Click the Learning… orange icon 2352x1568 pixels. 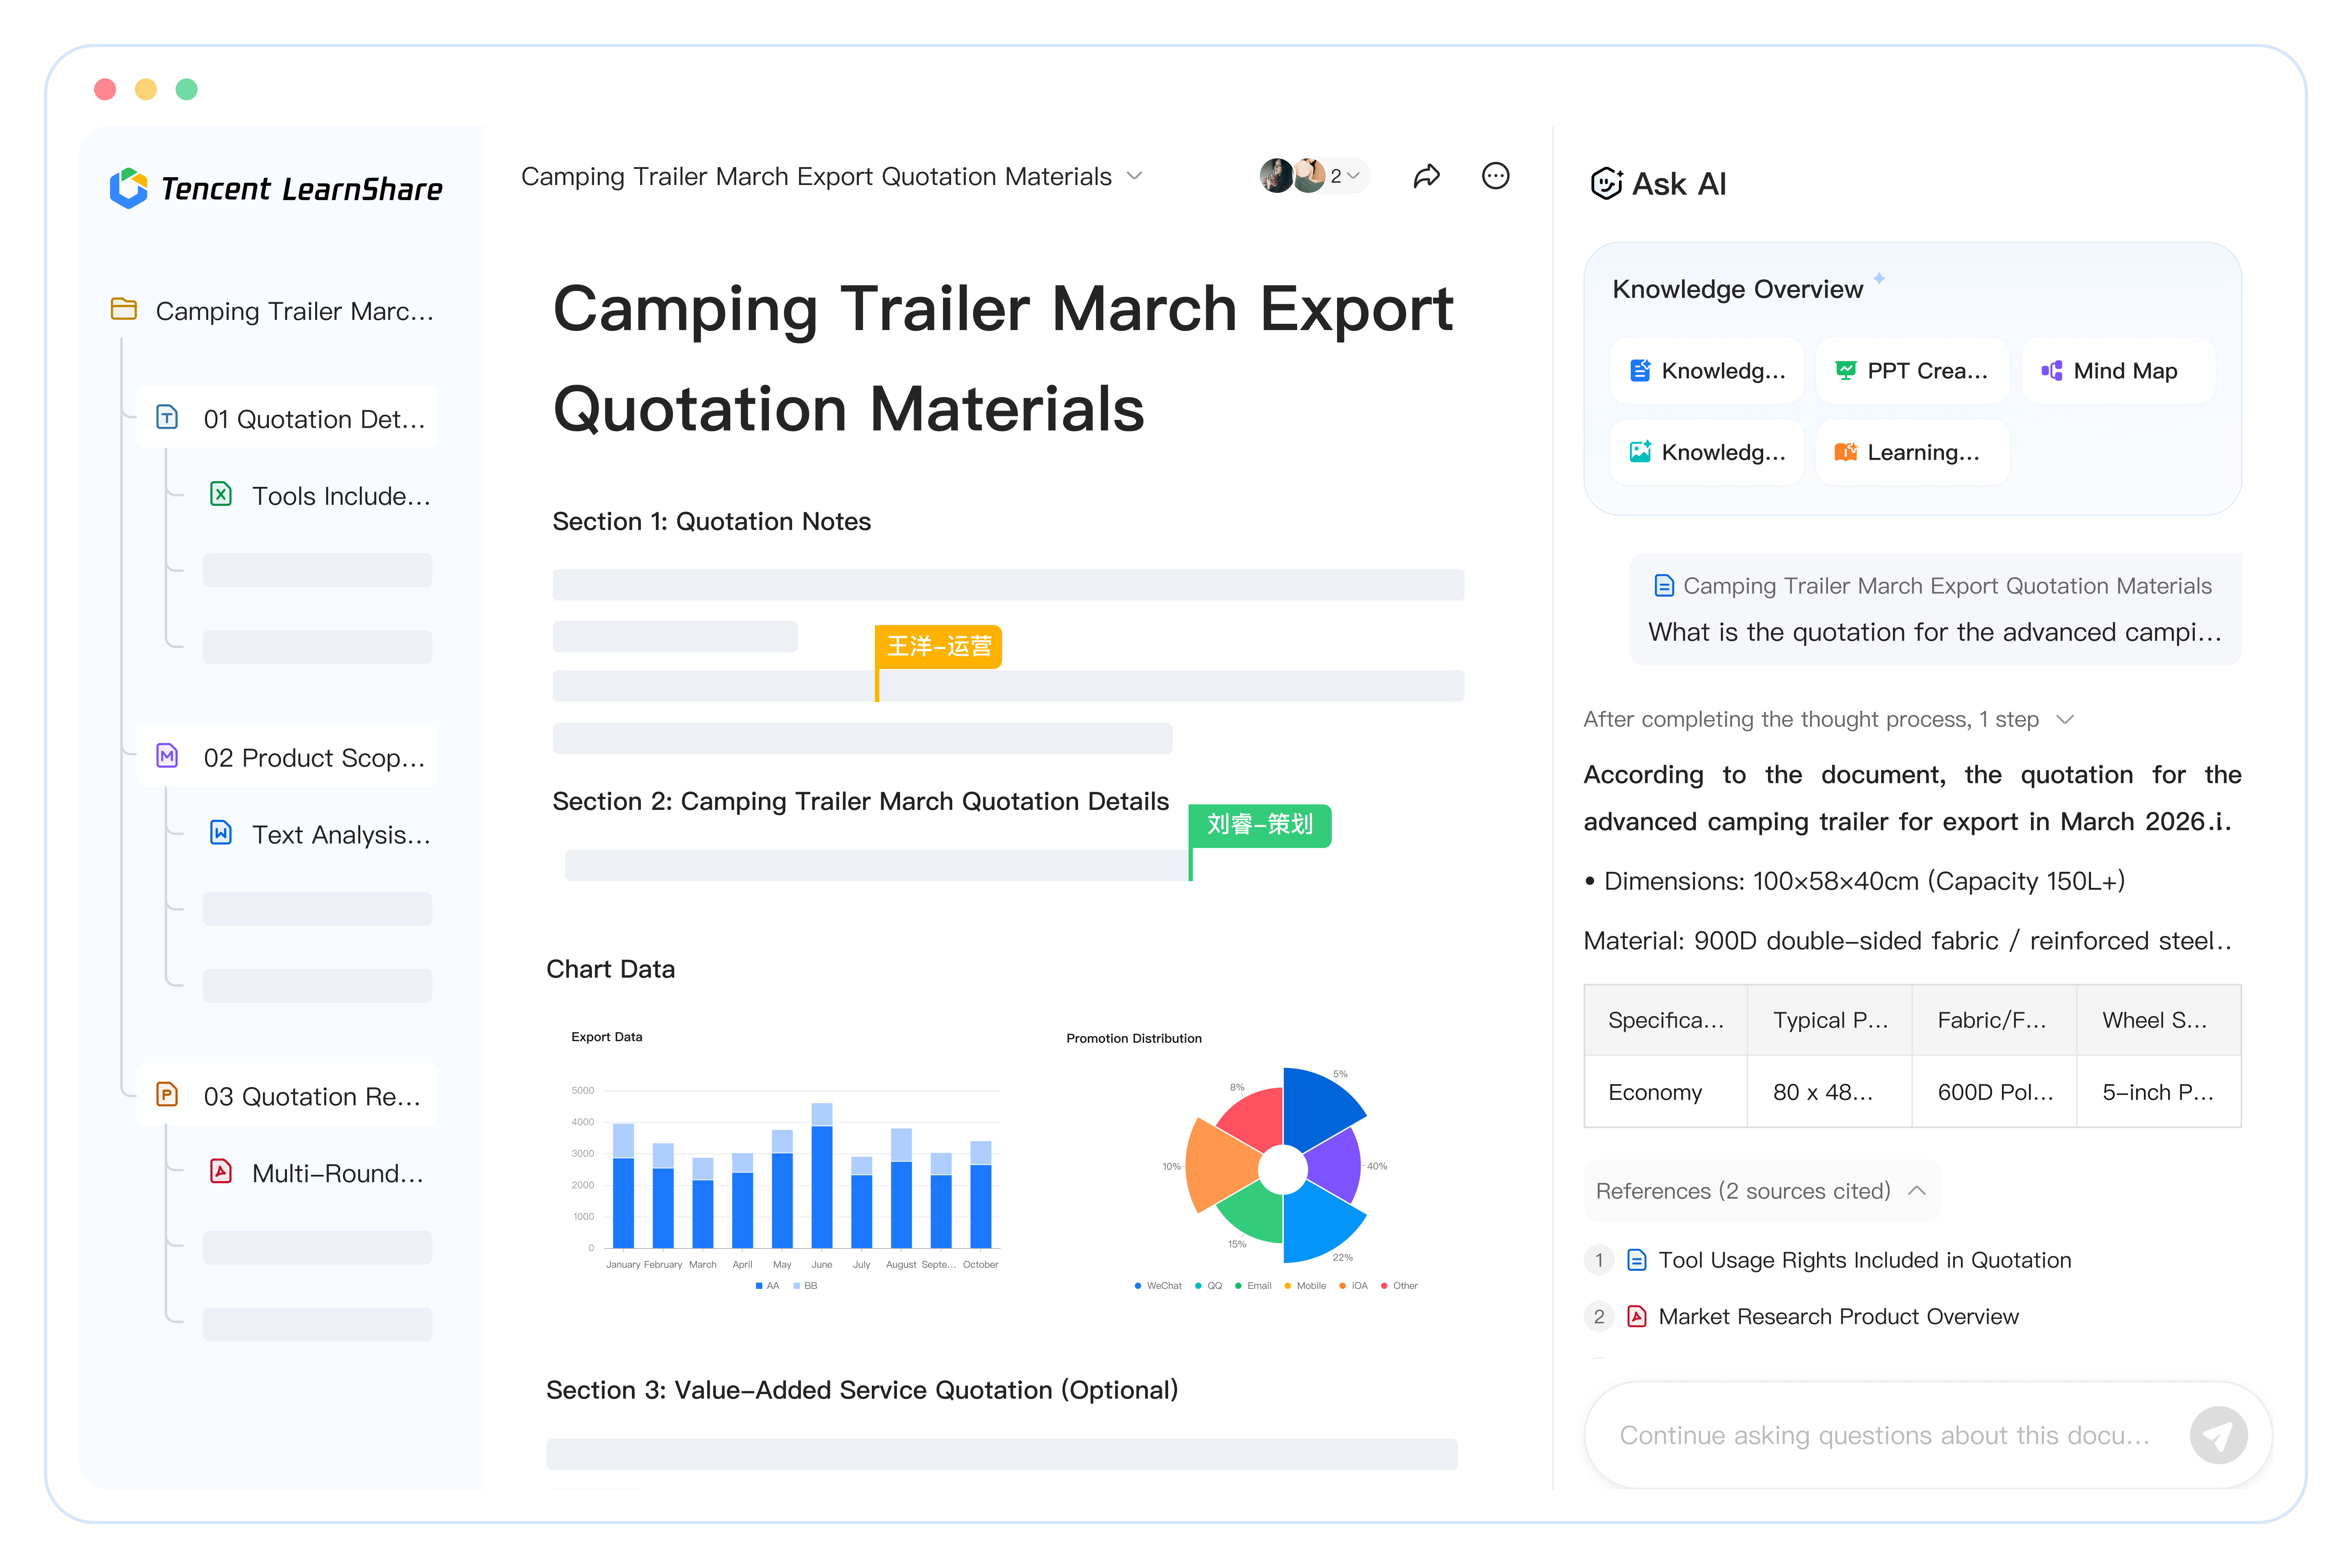[x=1845, y=452]
